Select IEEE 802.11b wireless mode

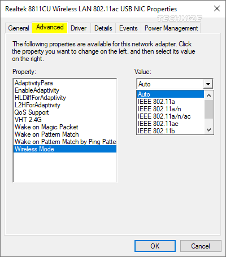pyautogui.click(x=170, y=131)
